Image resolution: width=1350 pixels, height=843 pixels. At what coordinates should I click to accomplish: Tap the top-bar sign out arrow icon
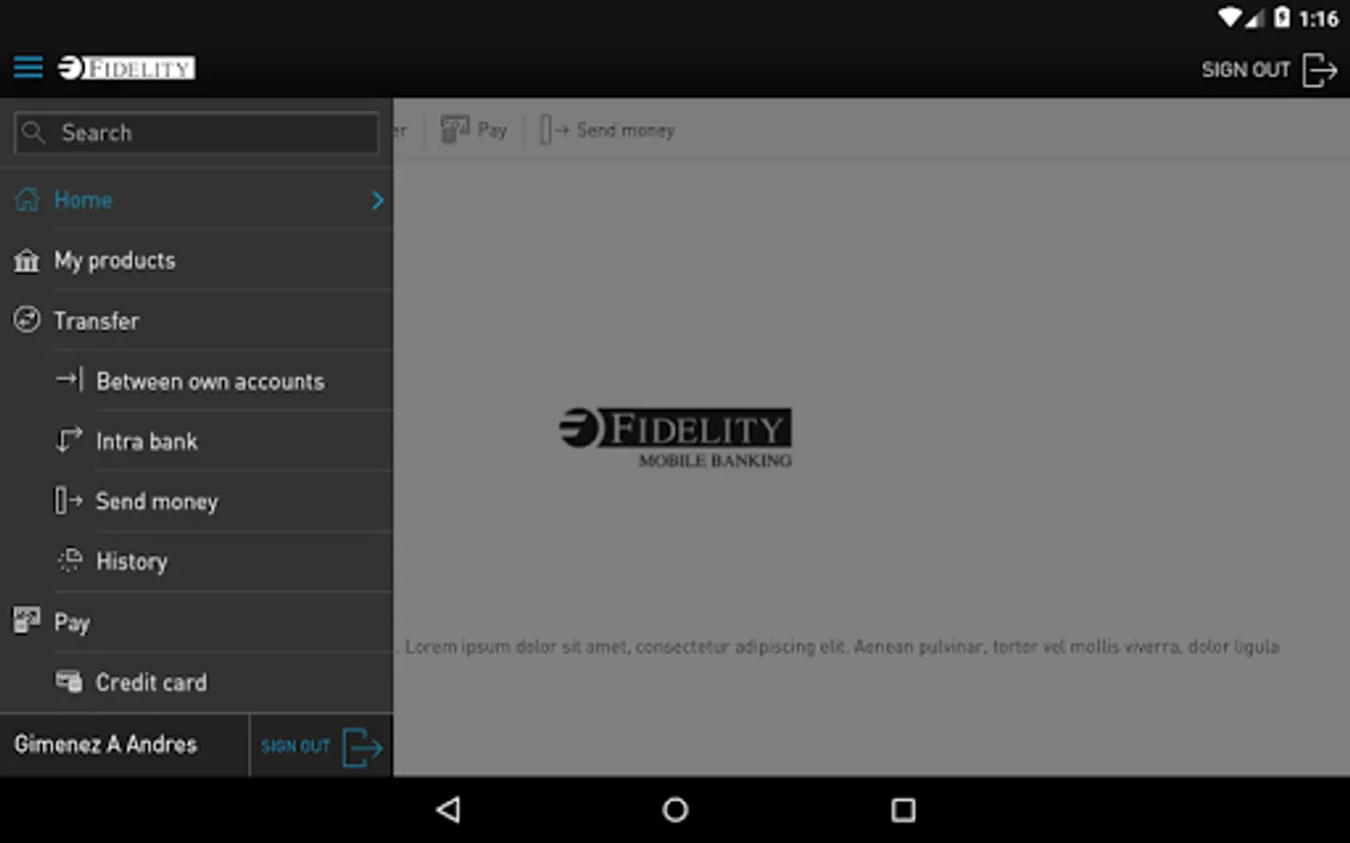(x=1320, y=70)
